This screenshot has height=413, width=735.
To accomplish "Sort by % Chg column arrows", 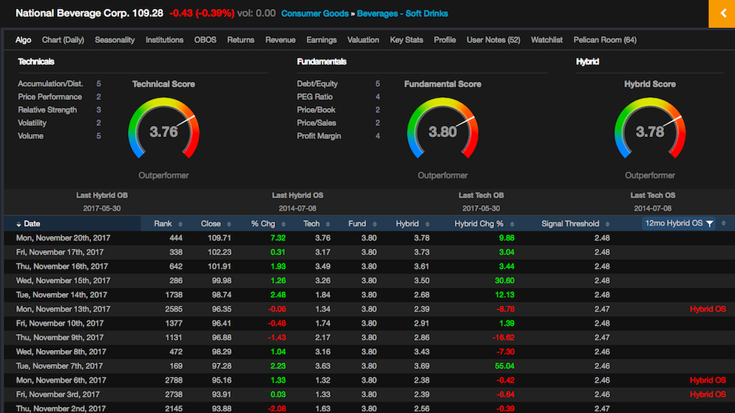I will click(283, 224).
